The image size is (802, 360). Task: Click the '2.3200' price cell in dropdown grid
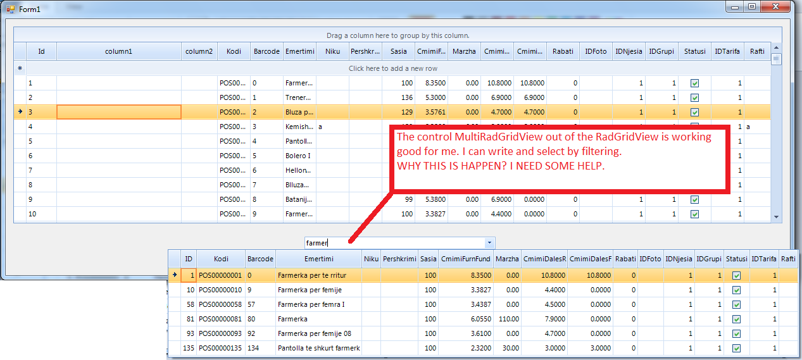(465, 348)
